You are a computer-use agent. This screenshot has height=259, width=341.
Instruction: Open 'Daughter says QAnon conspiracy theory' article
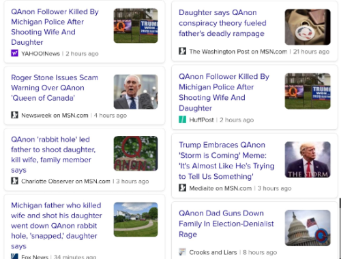[x=222, y=23]
